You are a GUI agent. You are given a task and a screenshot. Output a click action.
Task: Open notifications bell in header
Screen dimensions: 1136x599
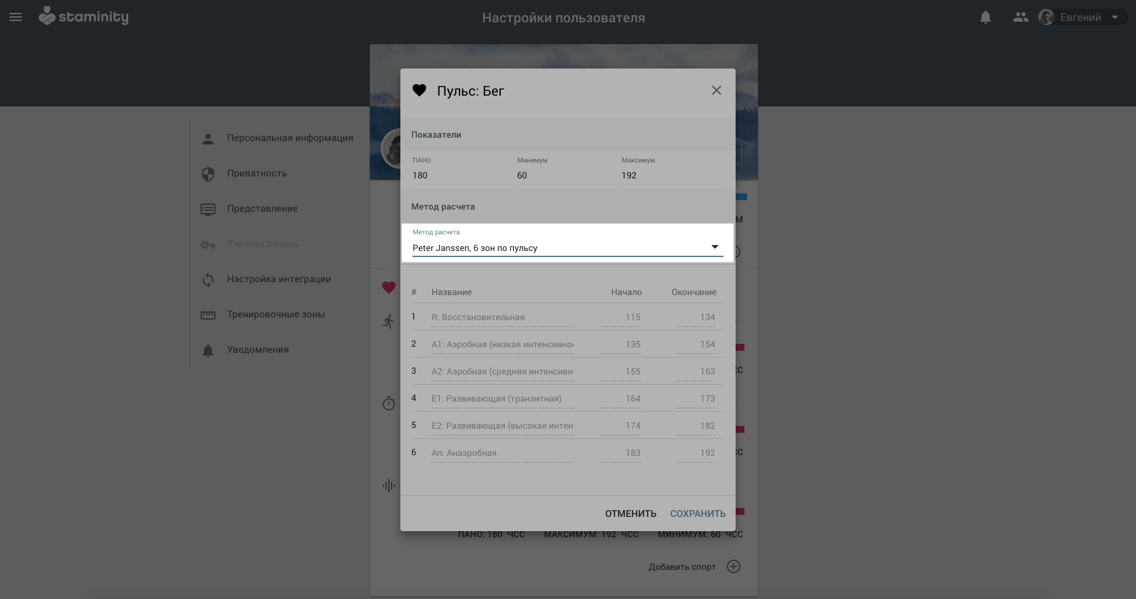pos(985,18)
